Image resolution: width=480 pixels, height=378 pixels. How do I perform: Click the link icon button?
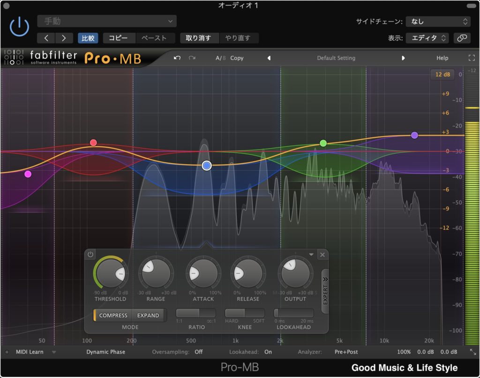click(x=462, y=38)
